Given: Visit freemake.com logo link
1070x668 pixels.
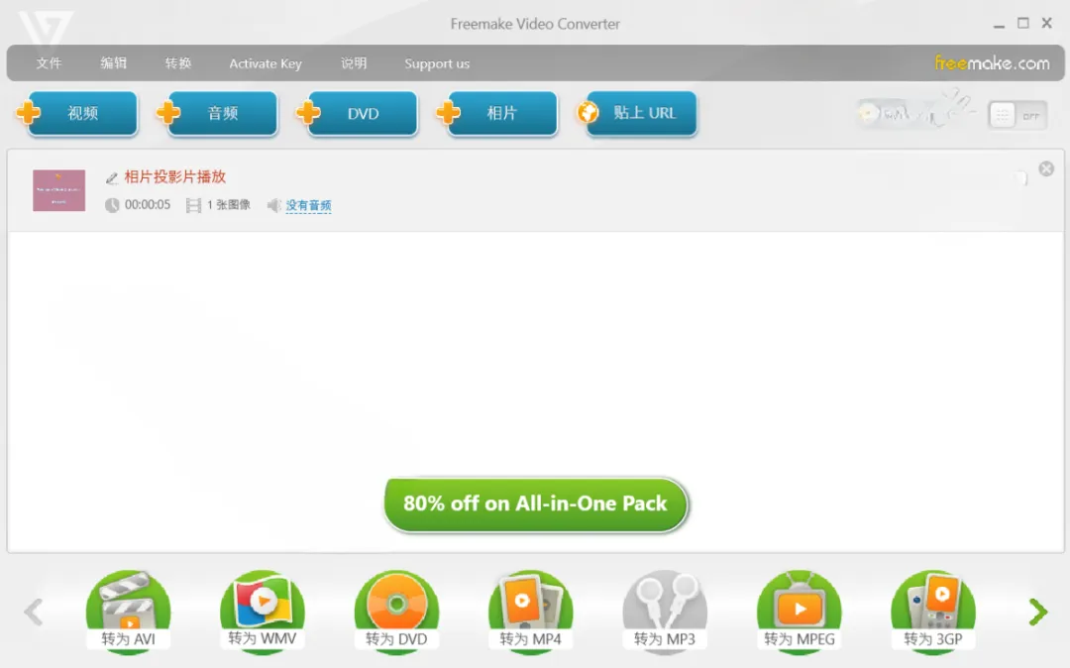Looking at the screenshot, I should (992, 62).
